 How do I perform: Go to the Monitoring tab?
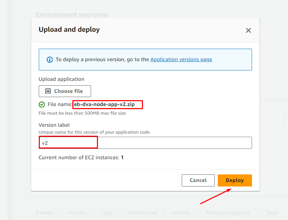(x=142, y=213)
